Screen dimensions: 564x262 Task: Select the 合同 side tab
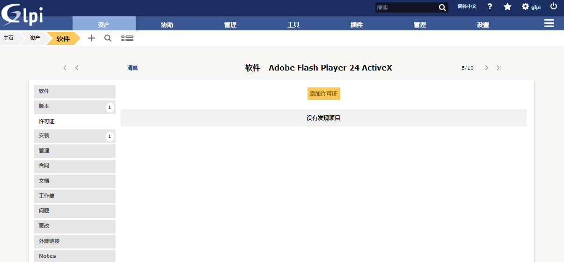(74, 166)
